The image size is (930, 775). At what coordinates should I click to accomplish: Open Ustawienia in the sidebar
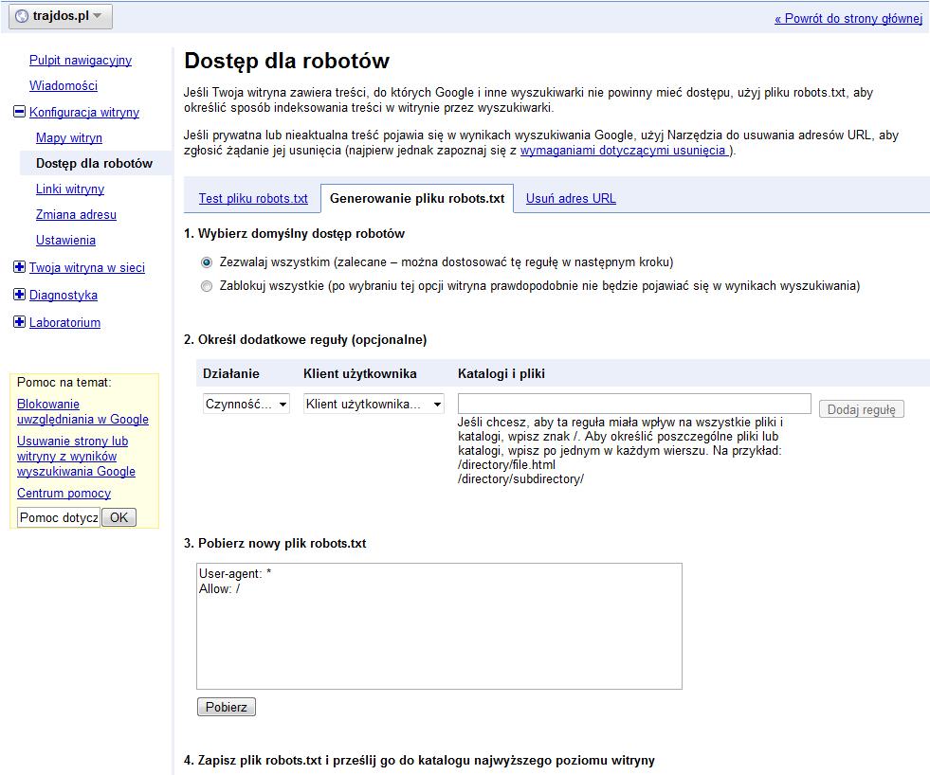(x=65, y=240)
